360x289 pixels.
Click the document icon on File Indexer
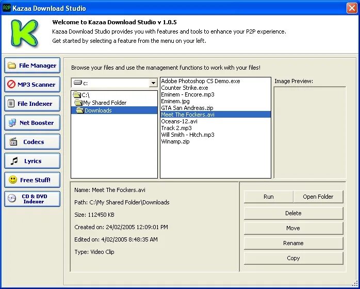(x=11, y=103)
